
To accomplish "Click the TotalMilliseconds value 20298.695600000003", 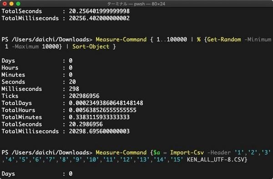I will [99, 131].
